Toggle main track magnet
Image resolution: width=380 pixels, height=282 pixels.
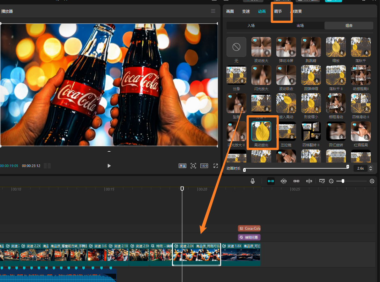(271, 181)
